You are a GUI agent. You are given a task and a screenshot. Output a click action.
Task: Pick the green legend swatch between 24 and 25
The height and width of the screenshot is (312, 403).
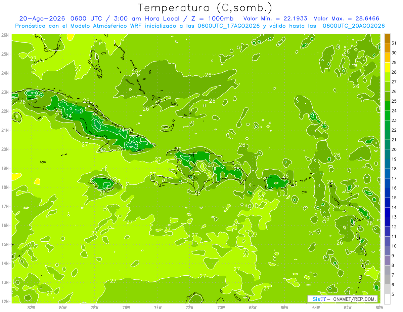(387, 106)
